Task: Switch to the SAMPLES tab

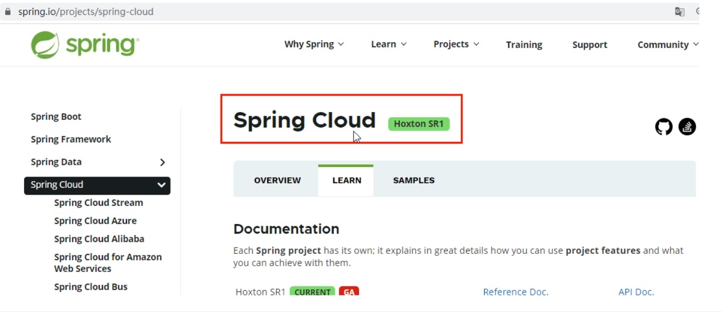Action: pos(414,180)
